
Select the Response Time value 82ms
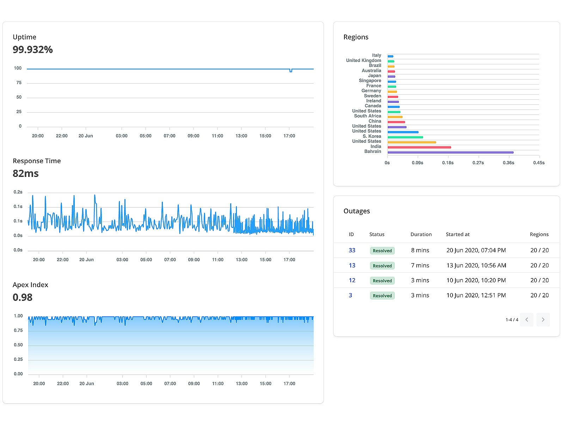click(x=26, y=173)
